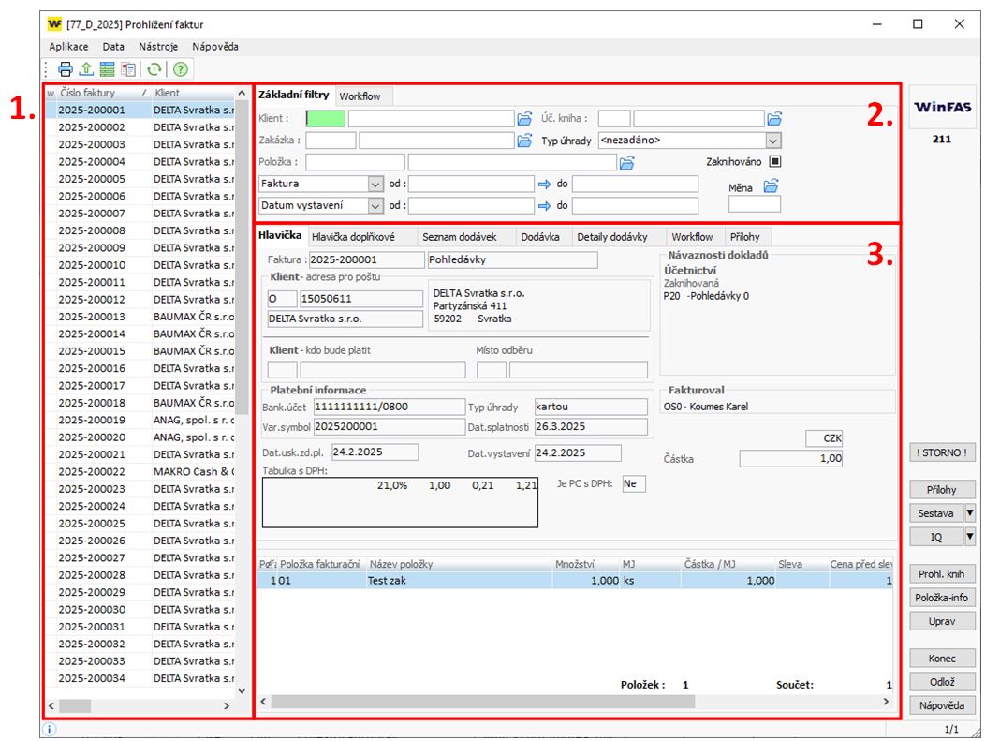This screenshot has height=741, width=985.
Task: Click the green table rows toolbar icon
Action: pos(108,69)
